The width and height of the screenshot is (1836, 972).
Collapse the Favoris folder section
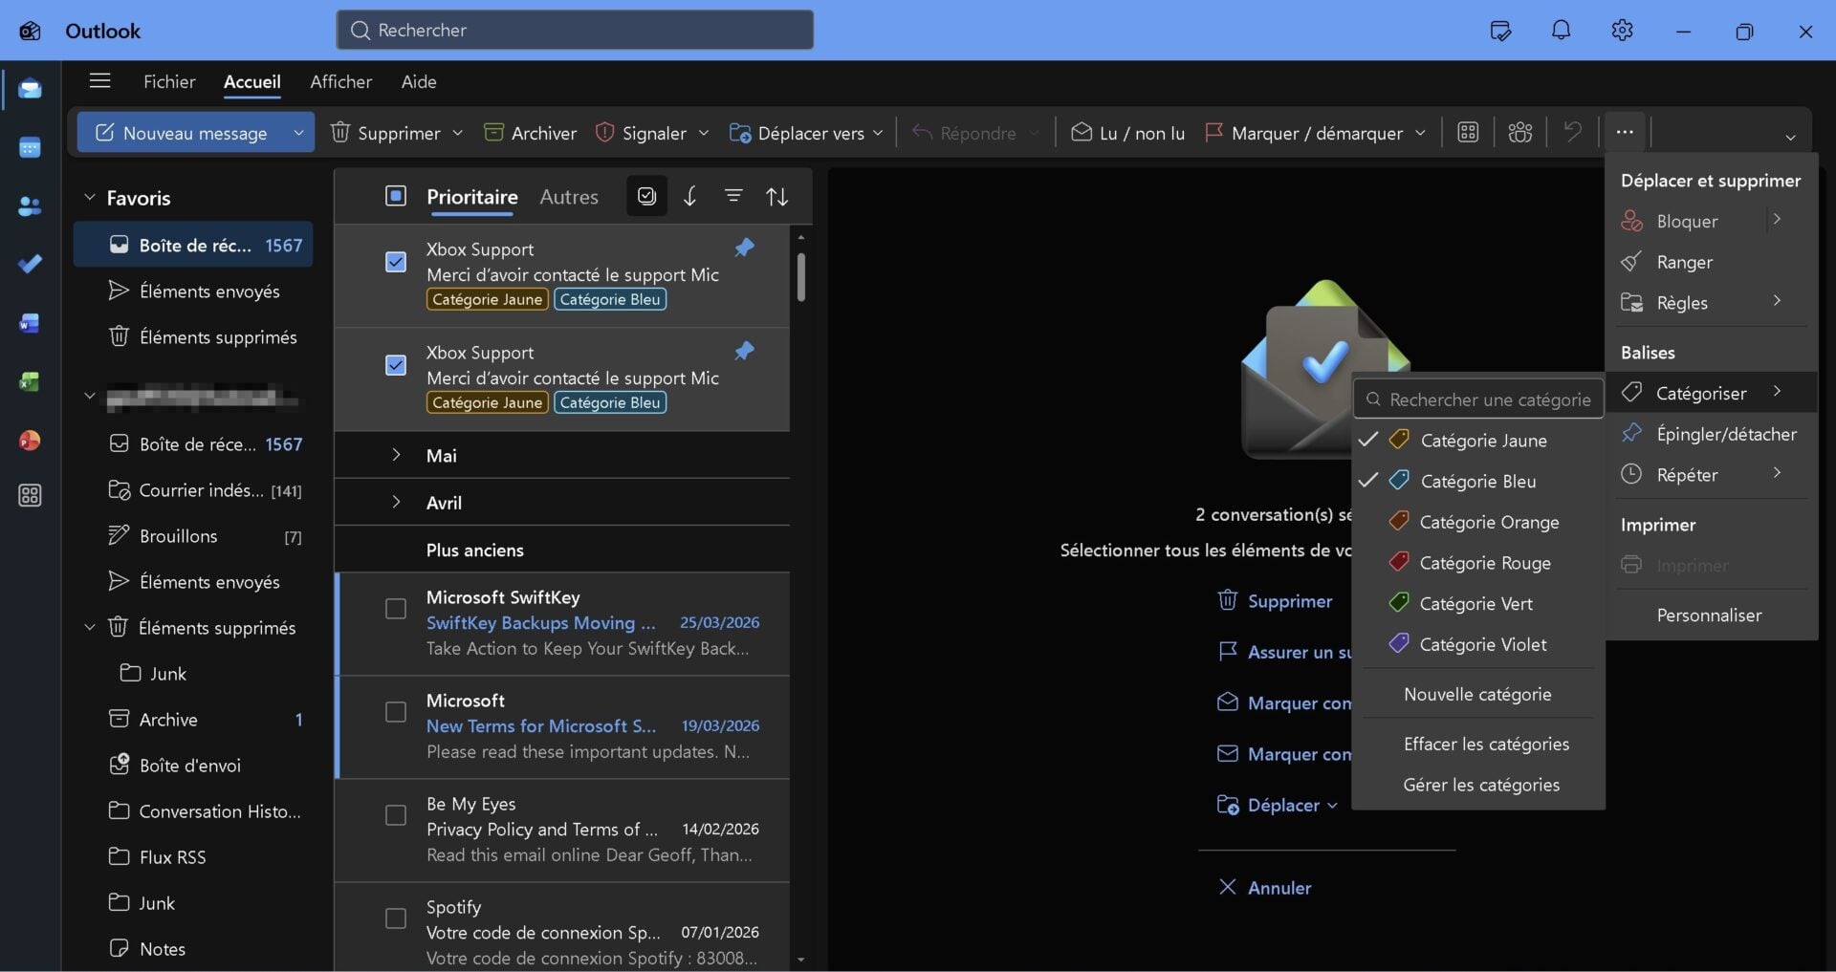click(x=90, y=197)
